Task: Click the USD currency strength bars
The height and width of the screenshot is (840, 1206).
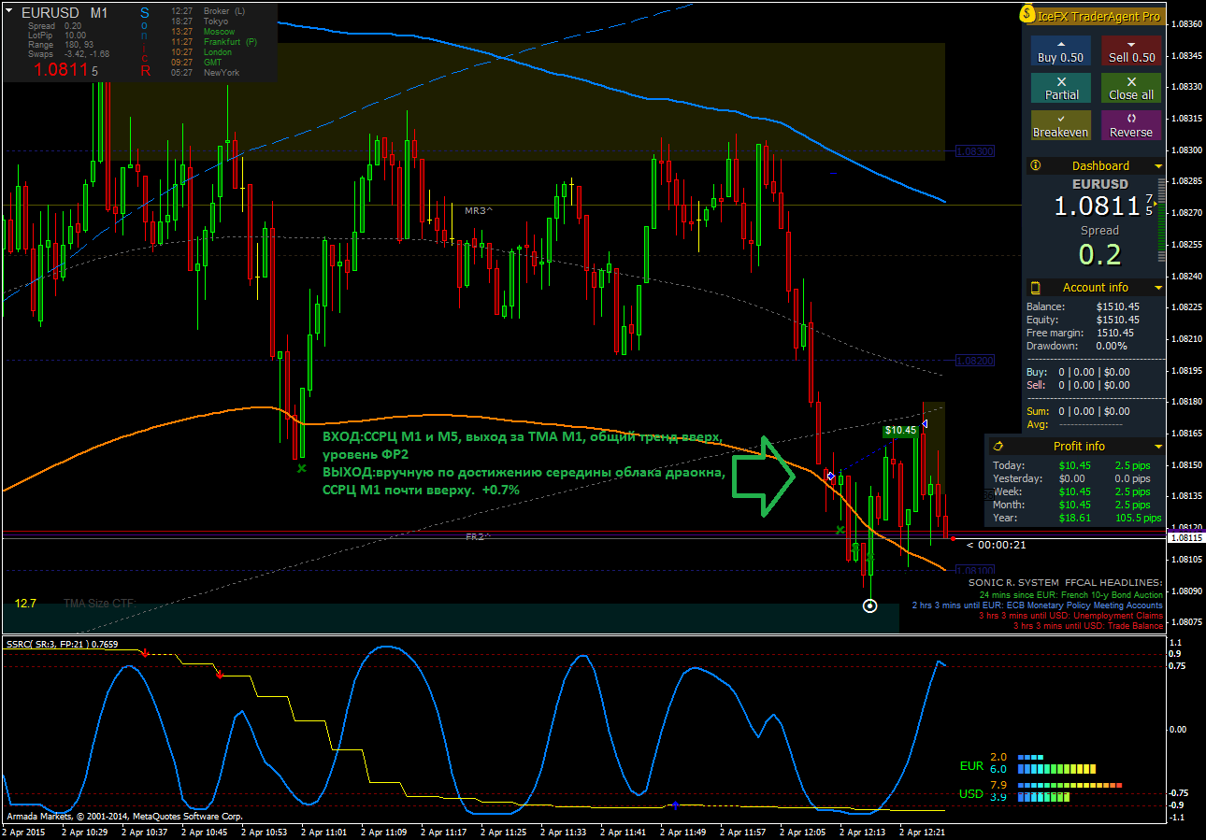Action: pos(1070,791)
